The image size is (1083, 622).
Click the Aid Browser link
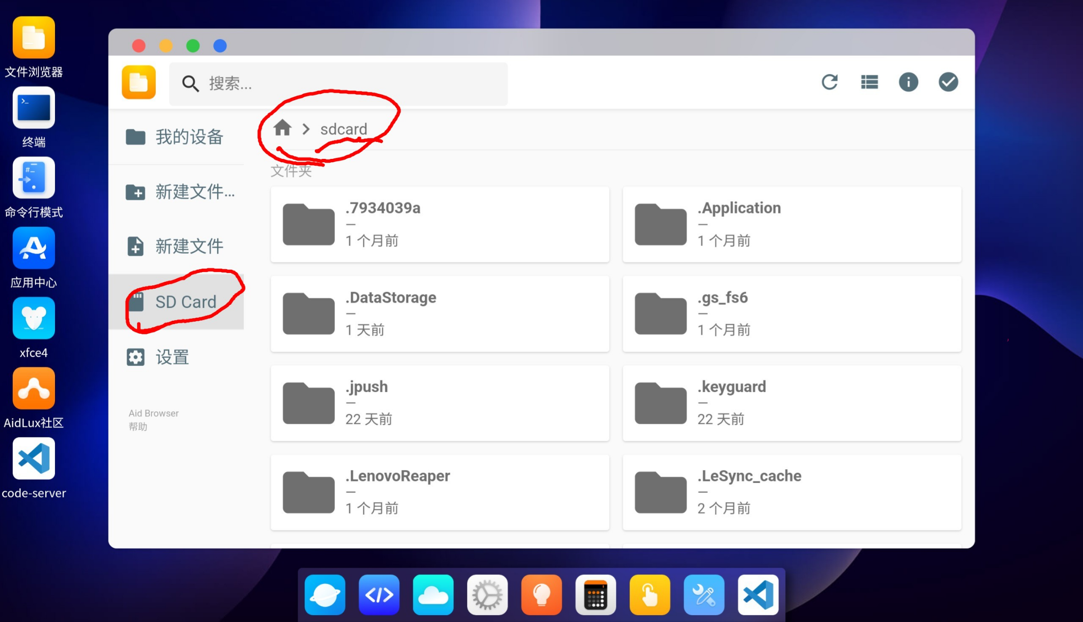153,413
